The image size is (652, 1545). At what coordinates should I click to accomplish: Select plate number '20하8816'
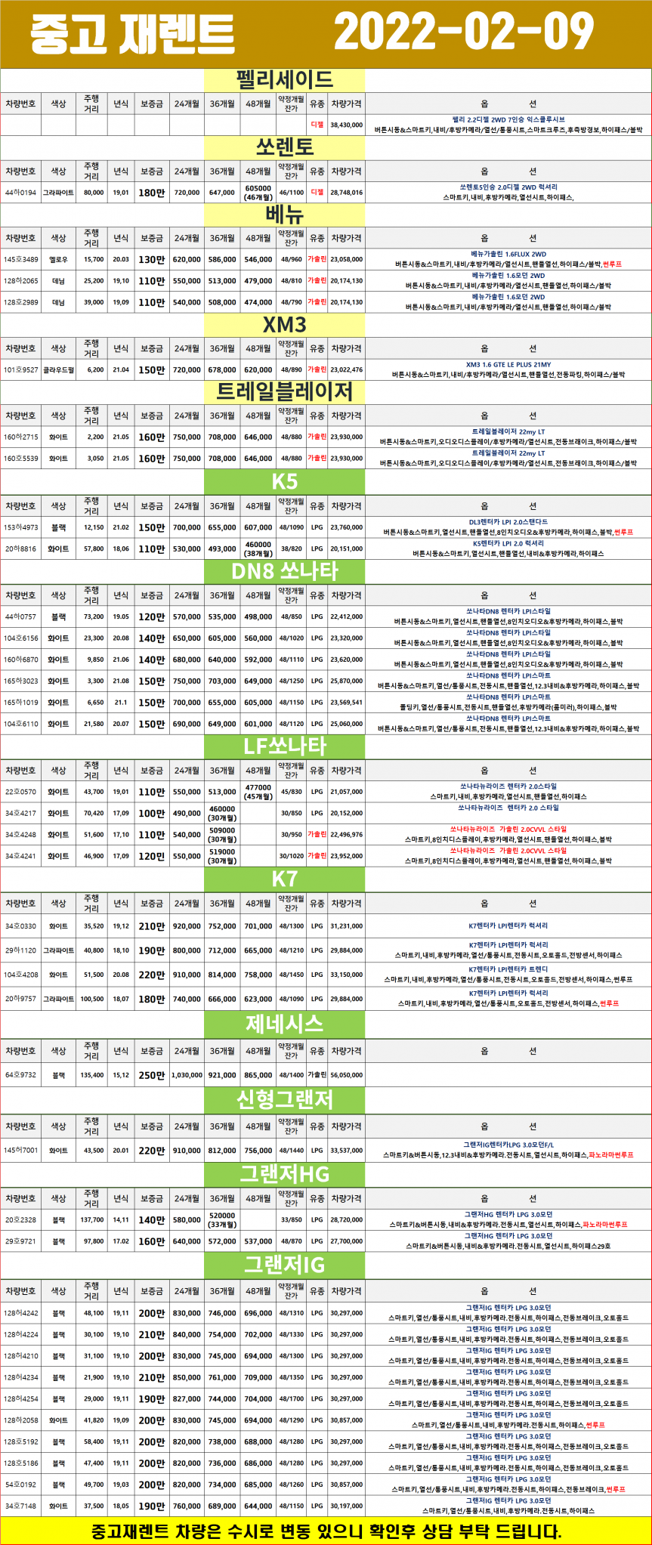tap(20, 548)
